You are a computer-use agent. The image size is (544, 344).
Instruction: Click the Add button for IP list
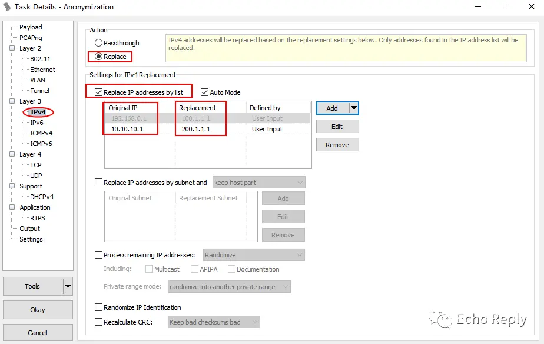tap(333, 108)
